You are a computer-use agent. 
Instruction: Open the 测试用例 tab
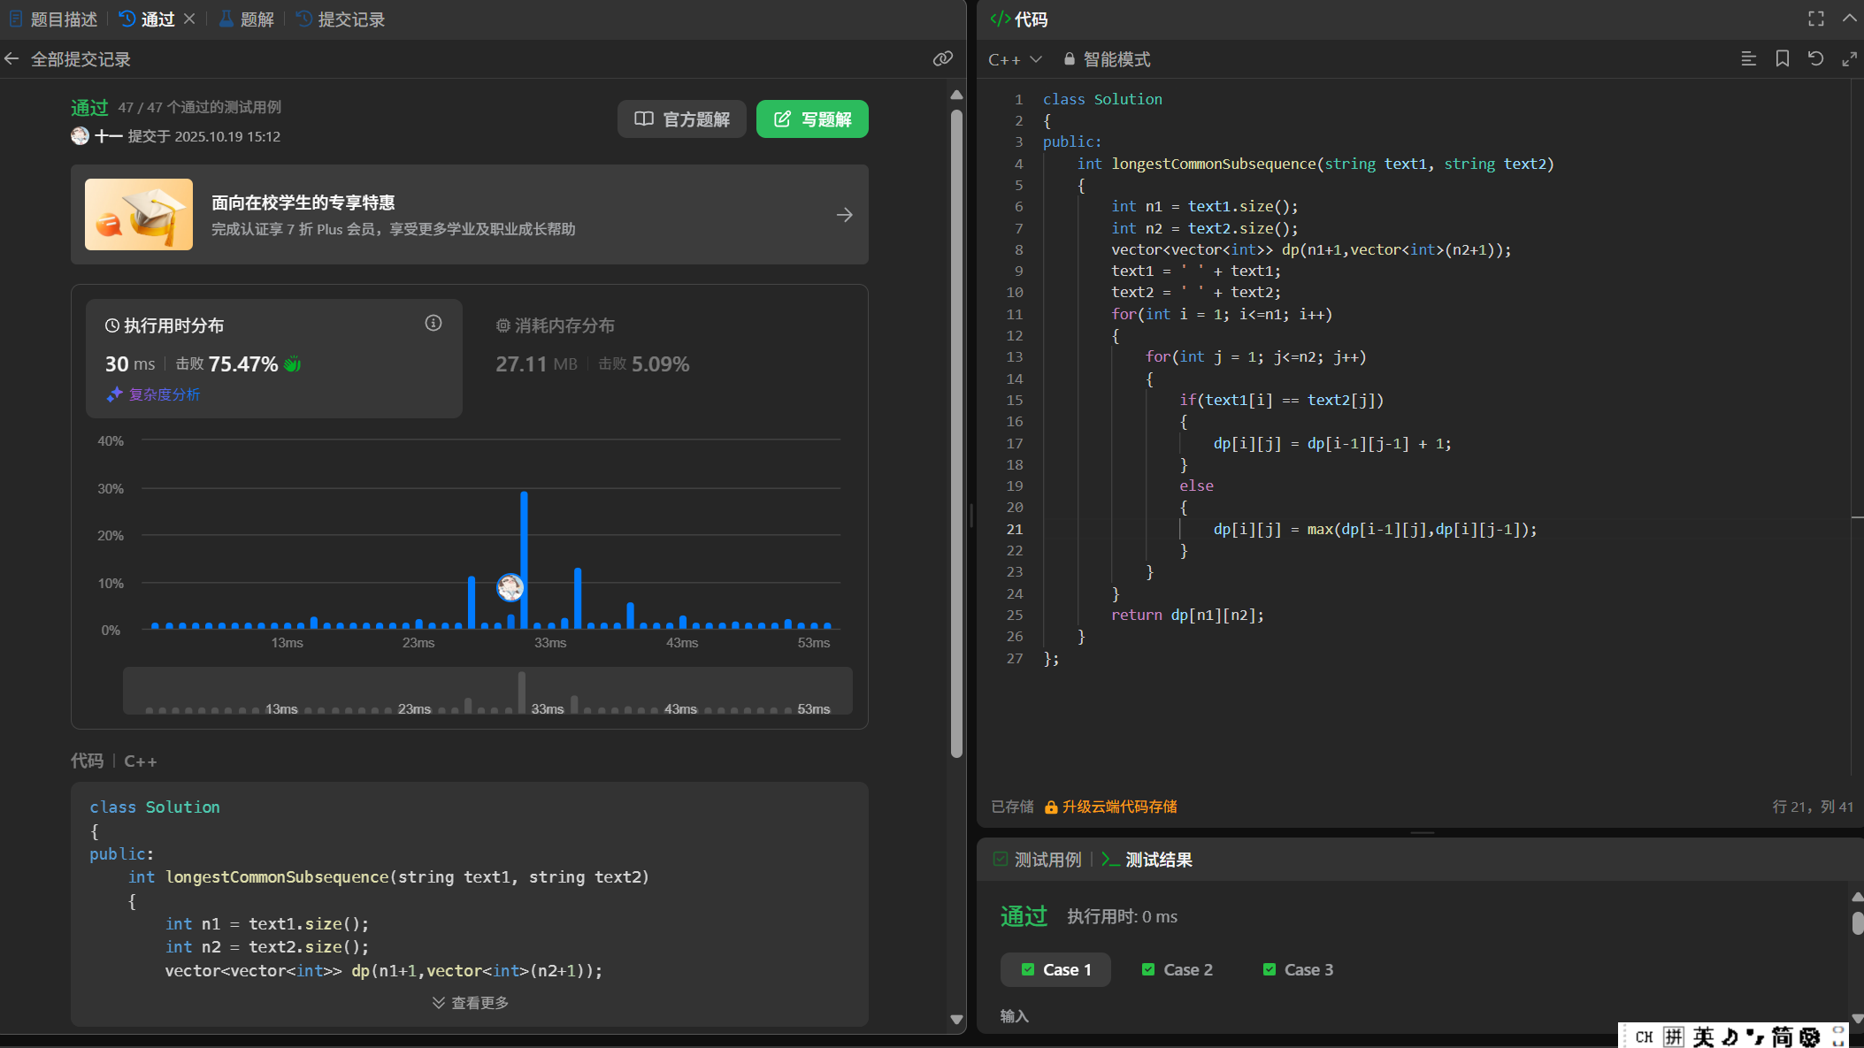point(1037,860)
